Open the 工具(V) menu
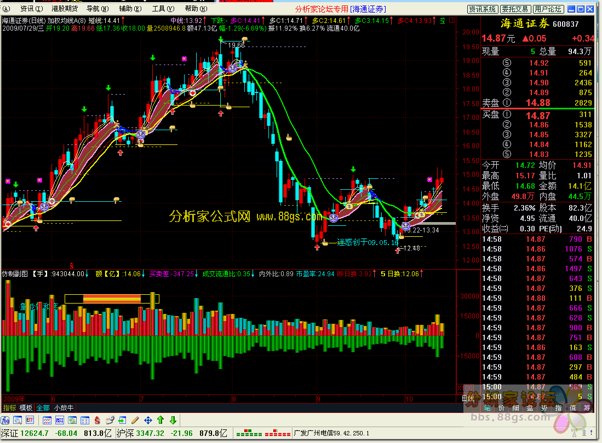Image resolution: width=602 pixels, height=443 pixels. pyautogui.click(x=163, y=8)
